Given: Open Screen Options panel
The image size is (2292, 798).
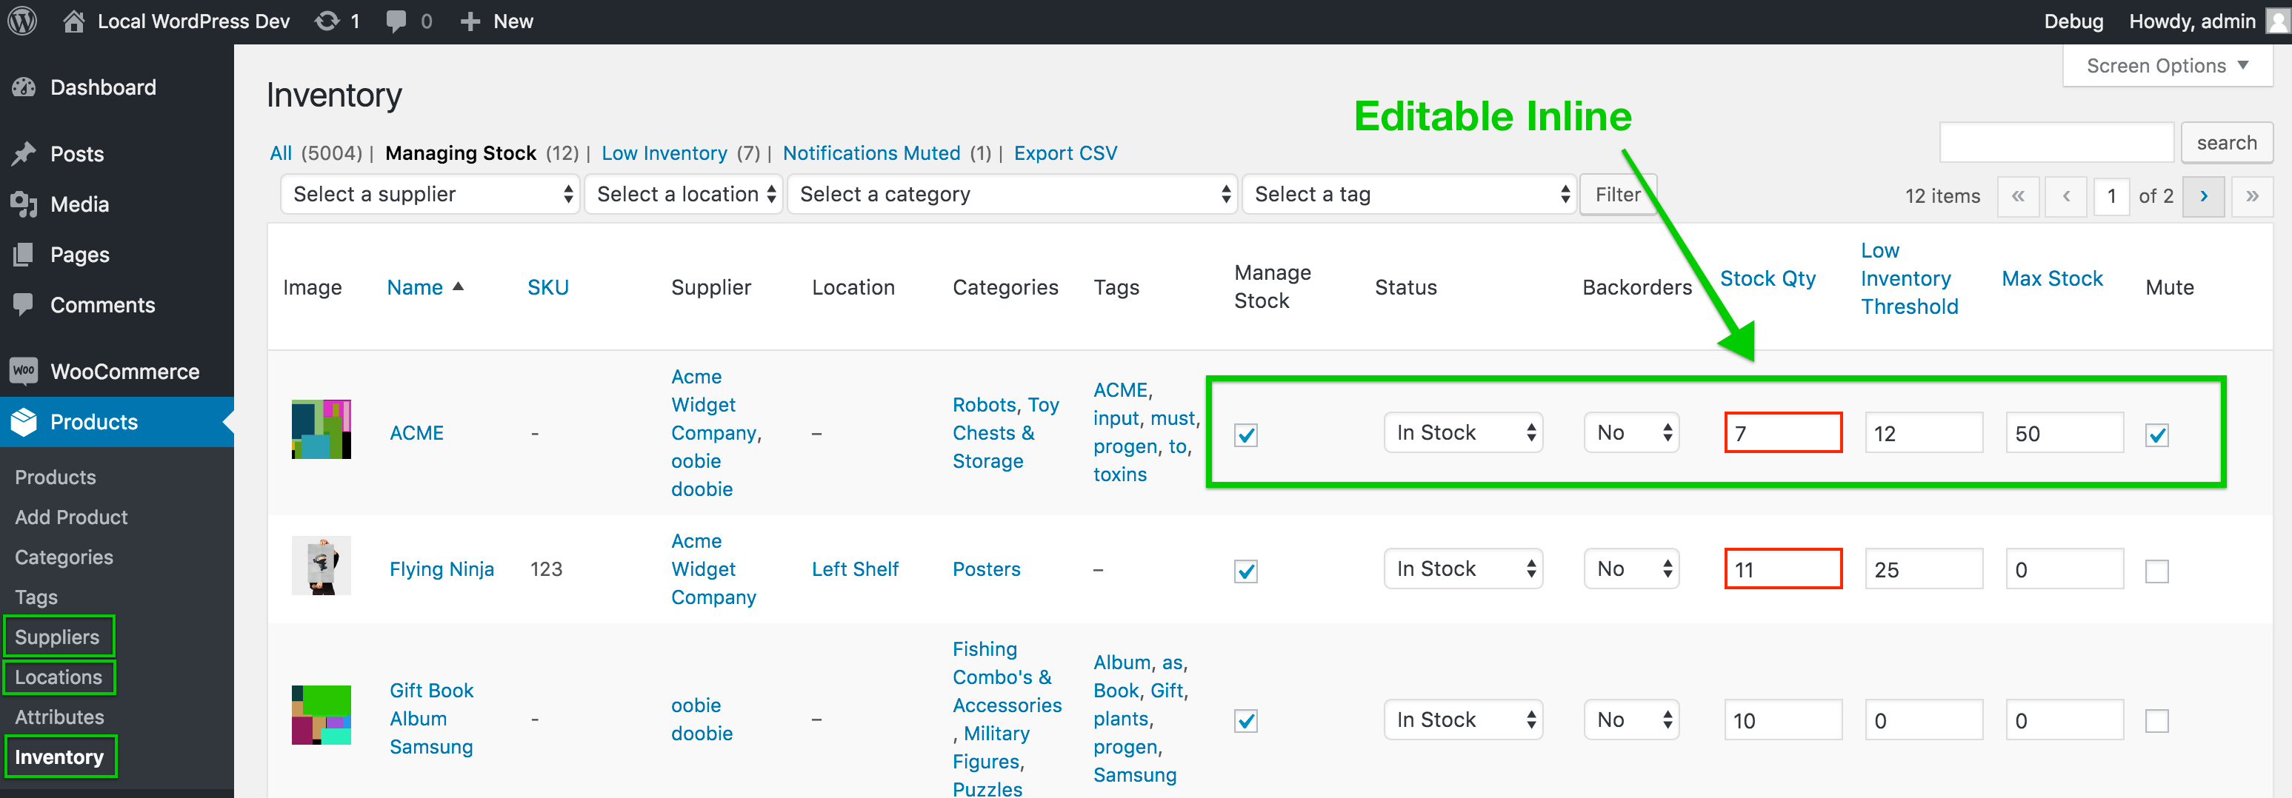Looking at the screenshot, I should pos(2167,66).
